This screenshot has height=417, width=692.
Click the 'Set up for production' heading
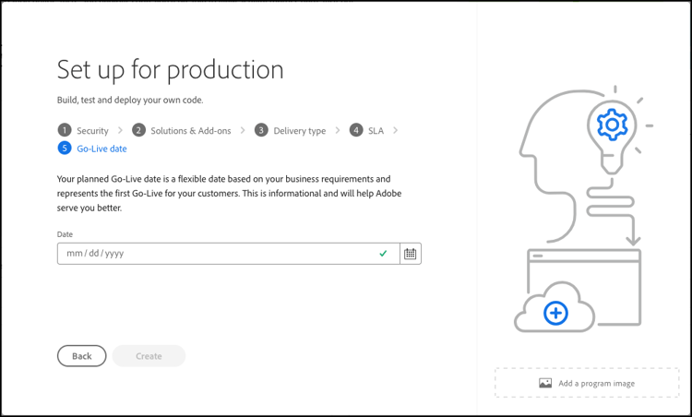coord(171,70)
